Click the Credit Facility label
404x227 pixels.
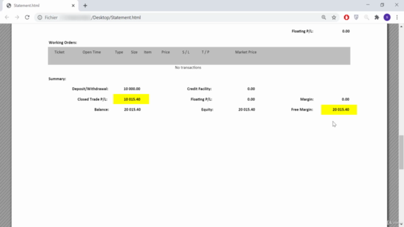pos(199,89)
